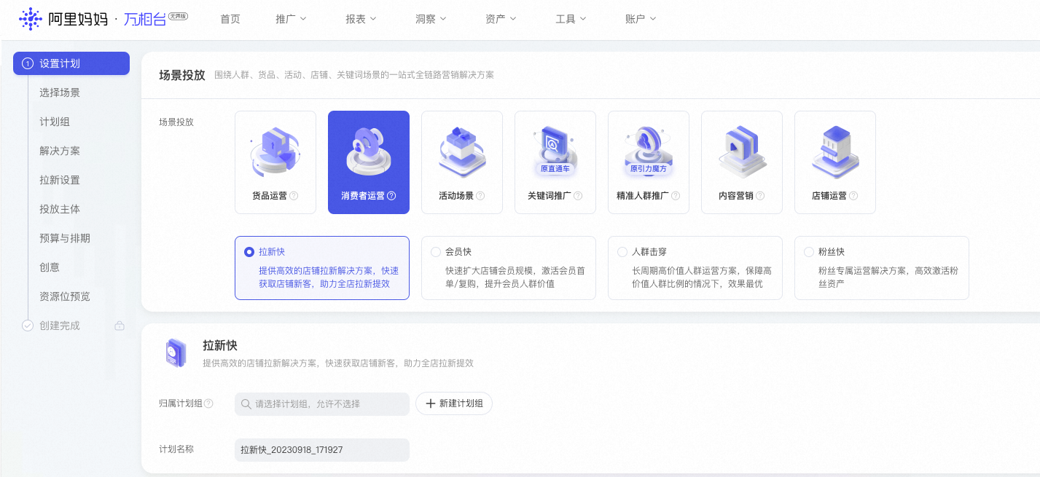Image resolution: width=1040 pixels, height=477 pixels.
Task: Click the 原直通车 badge on 关键词推广
Action: coord(555,169)
